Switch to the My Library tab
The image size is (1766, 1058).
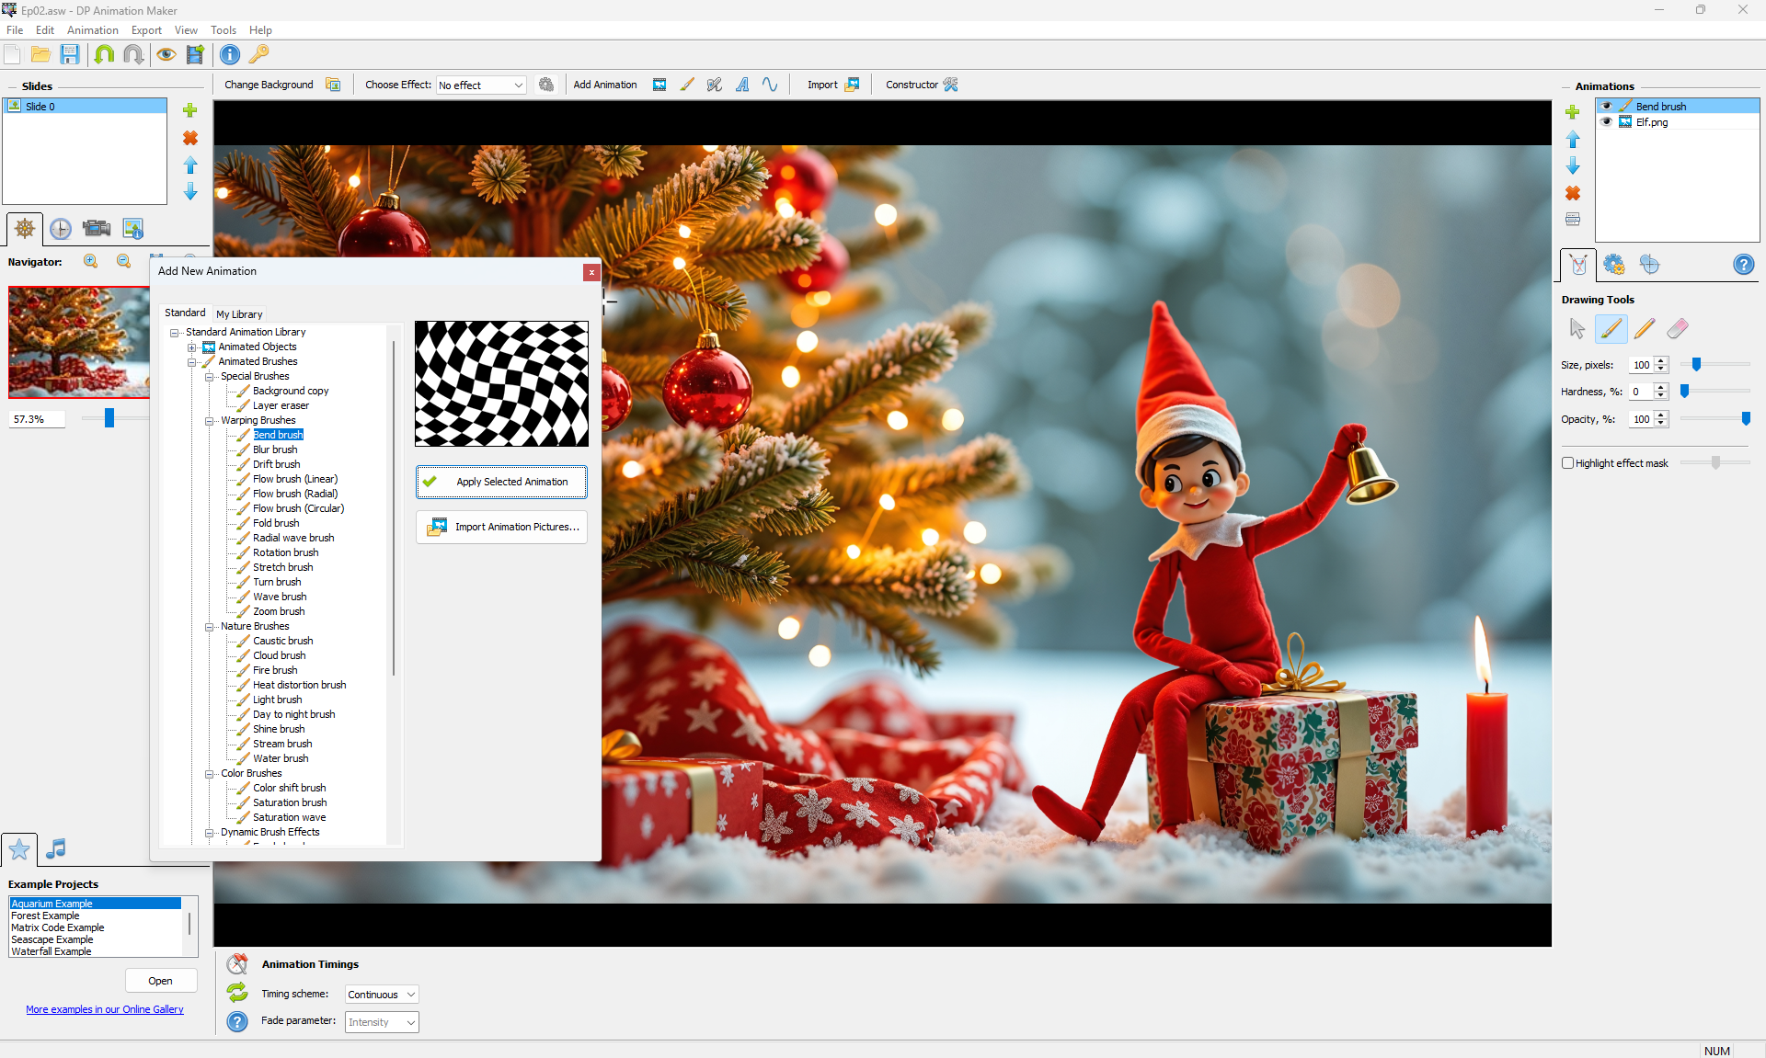(x=239, y=314)
